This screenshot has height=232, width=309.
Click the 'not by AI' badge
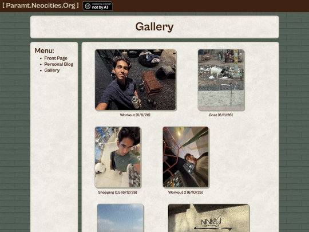pyautogui.click(x=97, y=6)
